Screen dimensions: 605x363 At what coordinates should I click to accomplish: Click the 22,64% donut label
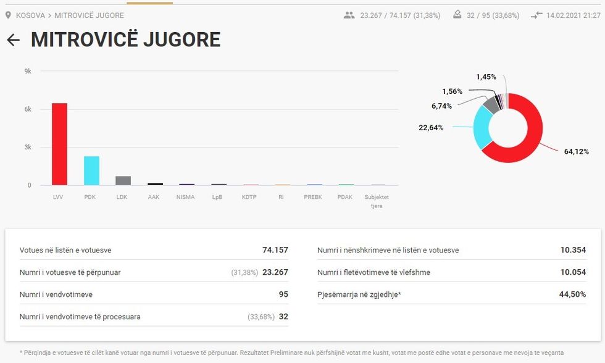tap(432, 128)
